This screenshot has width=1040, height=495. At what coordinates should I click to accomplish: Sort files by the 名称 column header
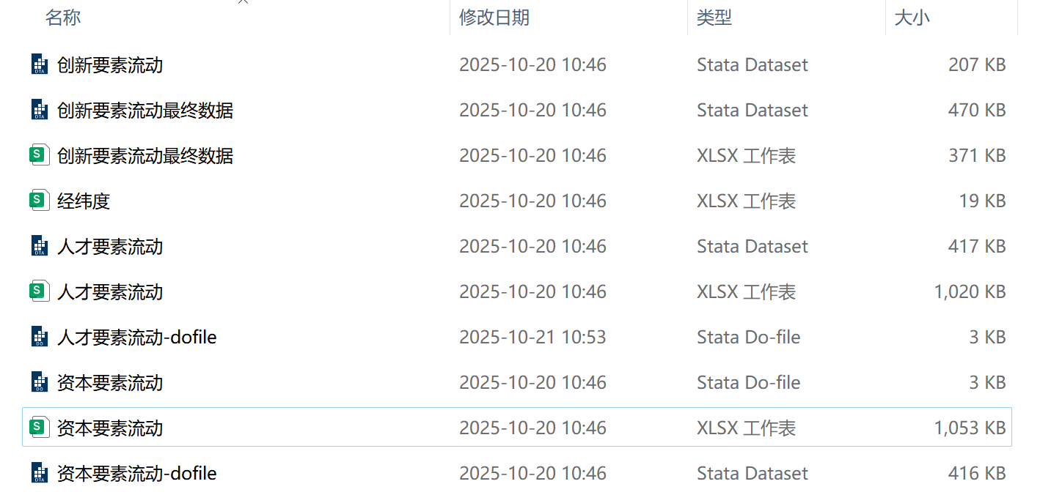point(63,18)
